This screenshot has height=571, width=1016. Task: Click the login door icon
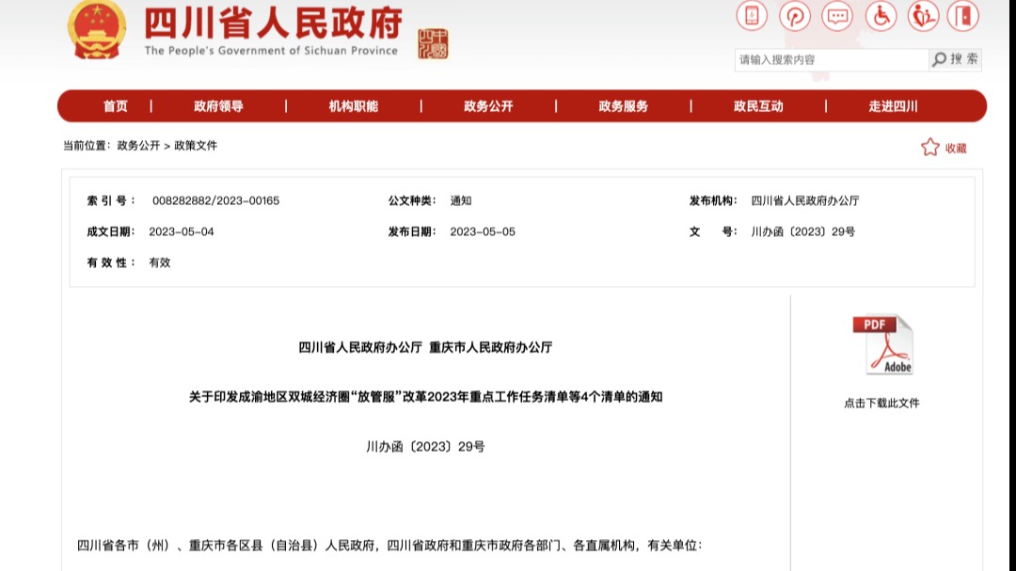tap(962, 16)
